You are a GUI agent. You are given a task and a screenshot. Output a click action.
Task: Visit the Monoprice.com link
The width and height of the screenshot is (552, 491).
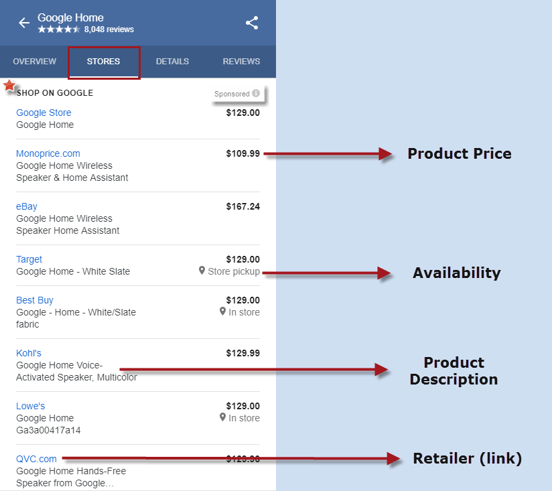[48, 153]
